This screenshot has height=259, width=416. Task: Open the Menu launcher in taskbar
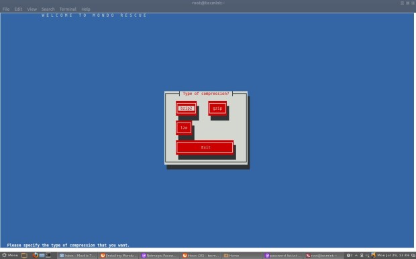click(10, 255)
